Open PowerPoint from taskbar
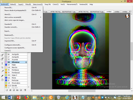The height and width of the screenshot is (100, 133). [19, 98]
